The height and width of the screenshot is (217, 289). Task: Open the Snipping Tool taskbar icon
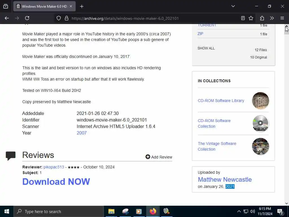click(x=125, y=211)
